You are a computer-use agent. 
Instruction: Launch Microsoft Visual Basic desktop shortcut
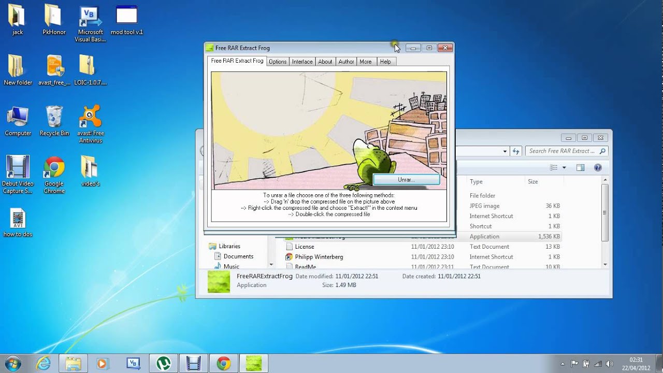coord(90,24)
